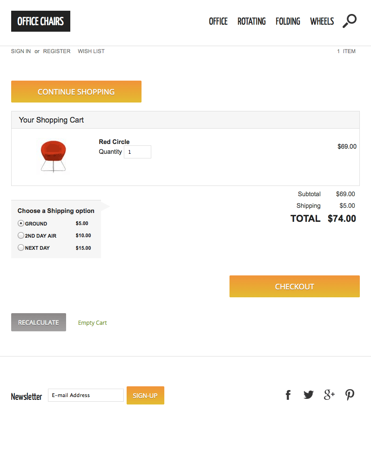Open the search magnifier icon
Screen dimensions: 371x466
pyautogui.click(x=350, y=21)
